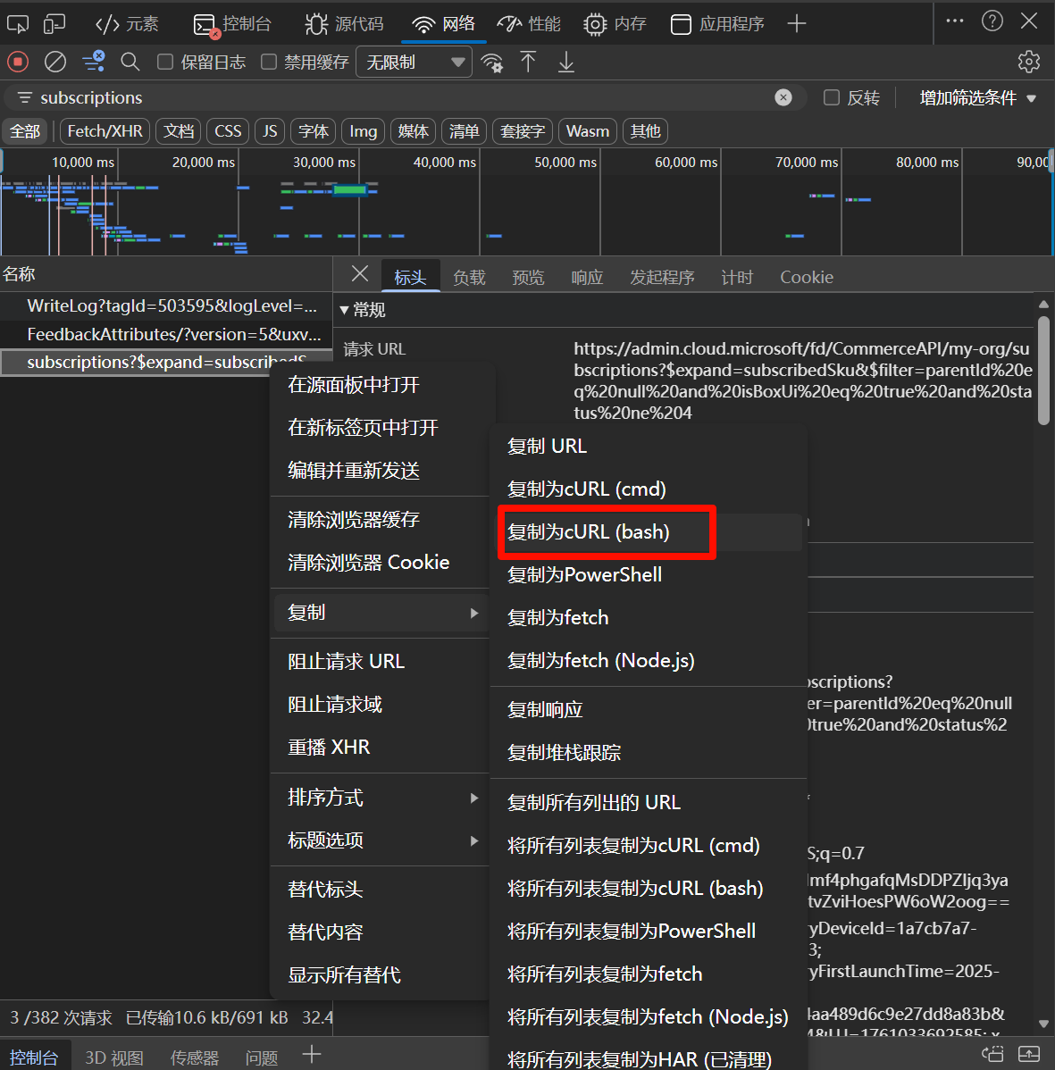Viewport: 1055px width, 1070px height.
Task: Select 编辑并重新发送 in the context menu
Action: click(x=354, y=471)
